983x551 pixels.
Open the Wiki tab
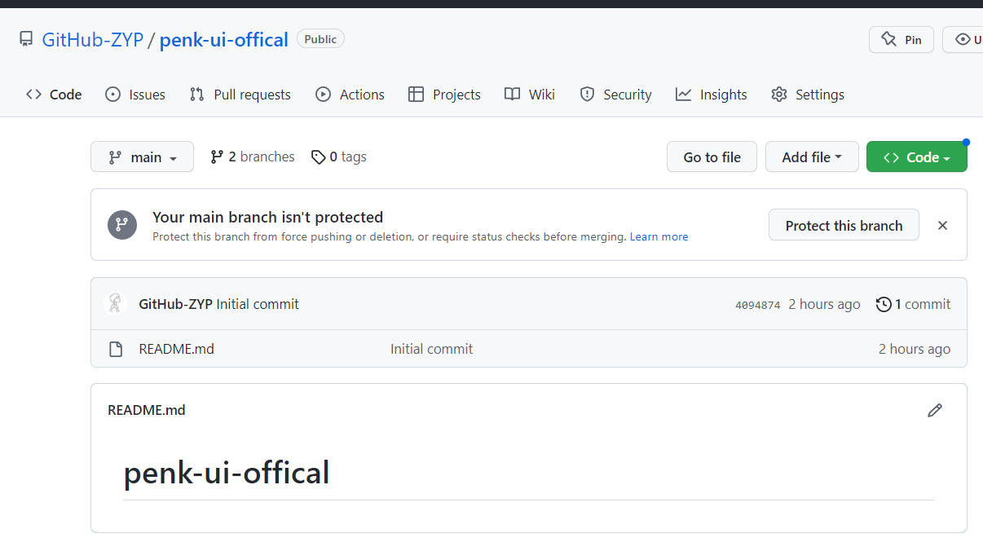pyautogui.click(x=530, y=95)
